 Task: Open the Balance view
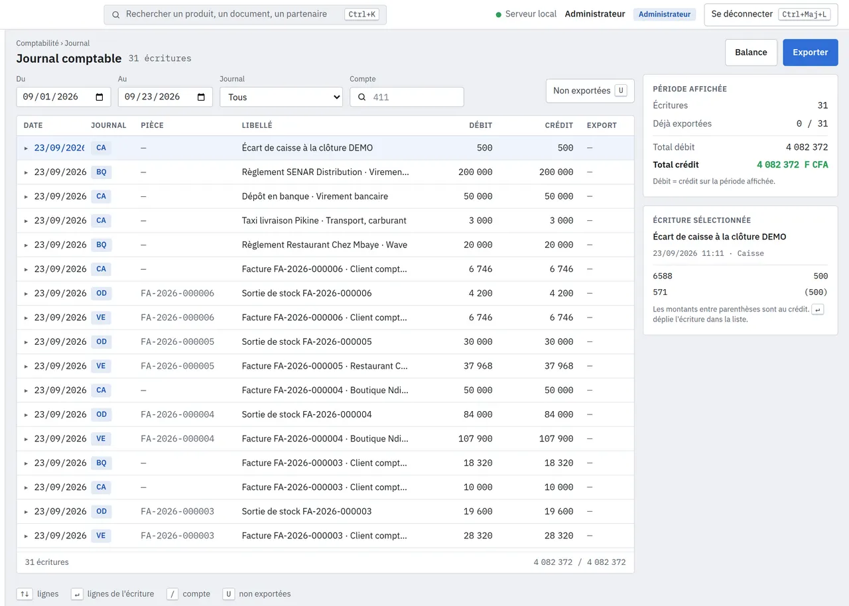pos(751,52)
